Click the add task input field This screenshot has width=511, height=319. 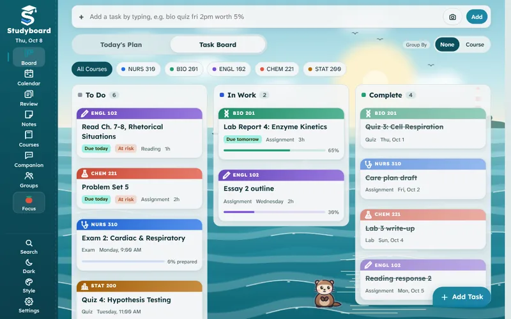point(264,17)
